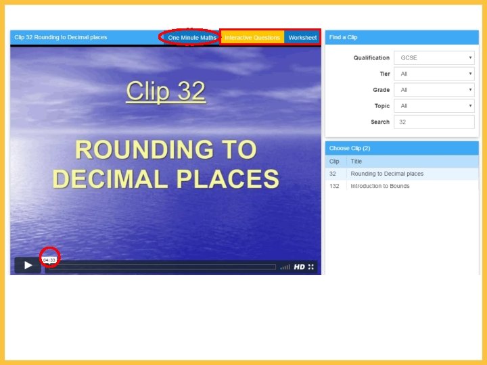Open the Tier dropdown
487x365 pixels.
(x=434, y=74)
